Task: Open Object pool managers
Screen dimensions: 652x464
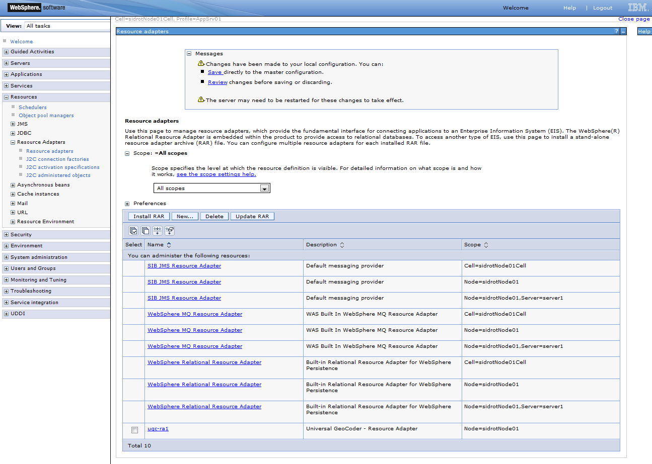Action: [46, 116]
